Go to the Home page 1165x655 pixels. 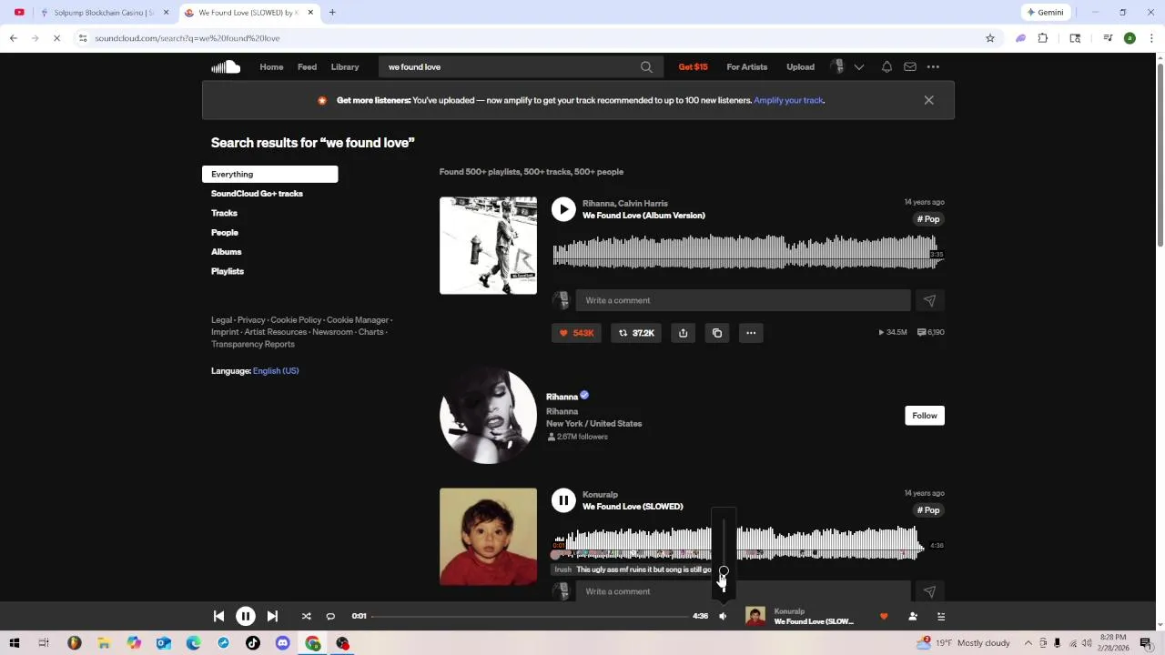[x=271, y=66]
